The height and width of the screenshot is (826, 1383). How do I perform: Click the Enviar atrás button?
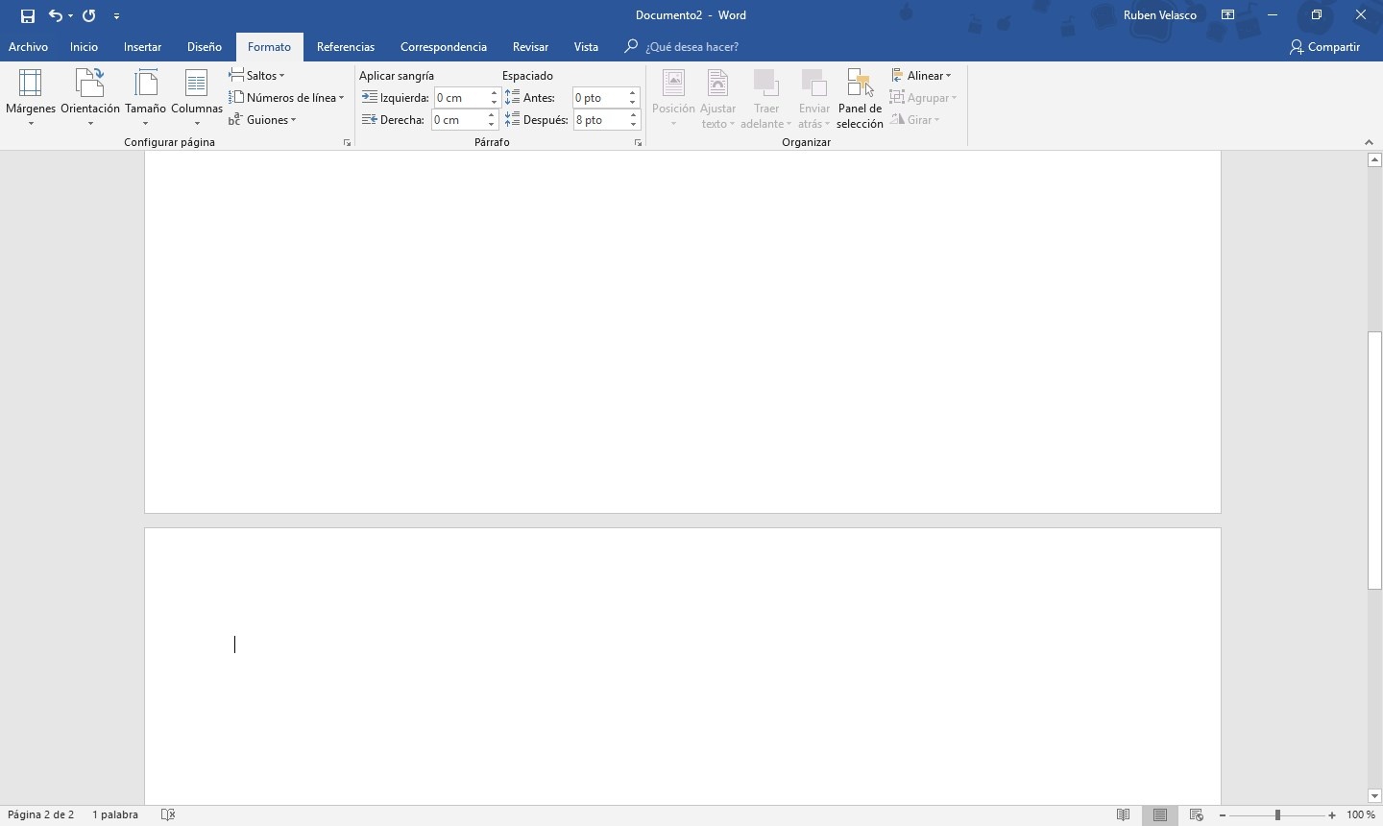pyautogui.click(x=813, y=97)
